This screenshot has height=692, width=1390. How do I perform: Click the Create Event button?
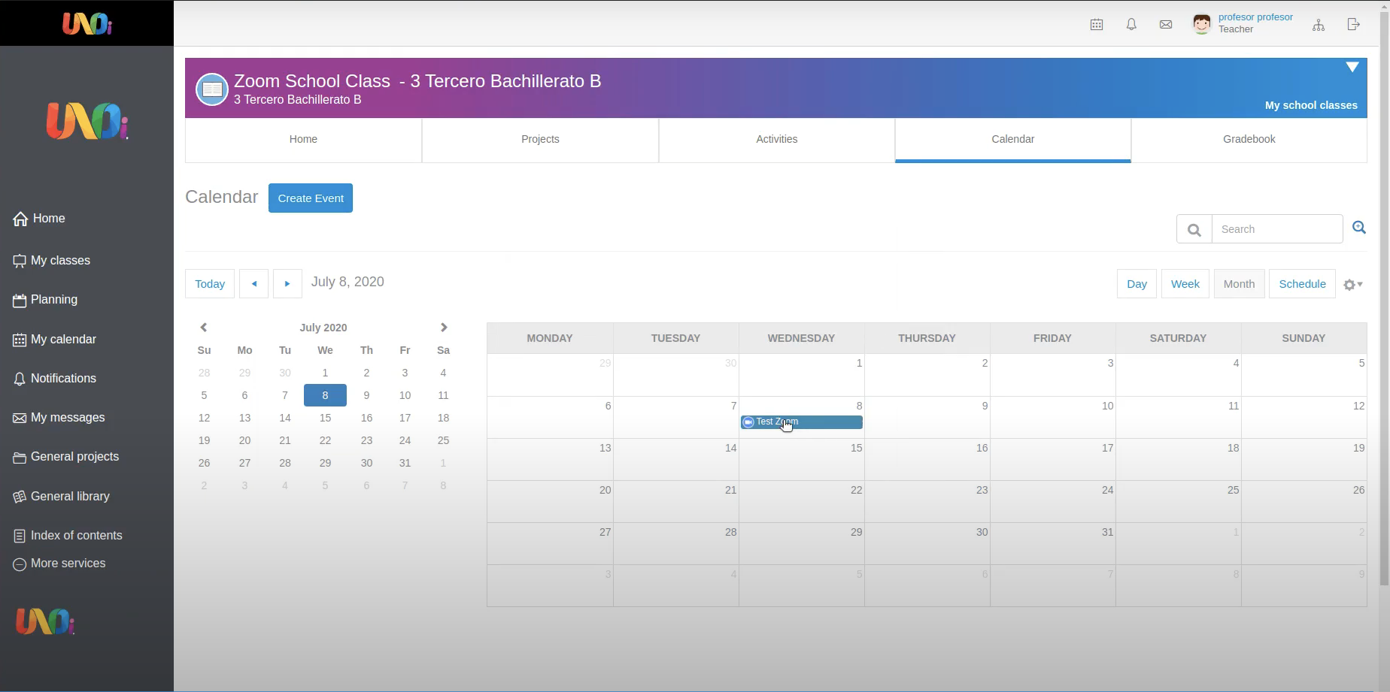coord(311,198)
